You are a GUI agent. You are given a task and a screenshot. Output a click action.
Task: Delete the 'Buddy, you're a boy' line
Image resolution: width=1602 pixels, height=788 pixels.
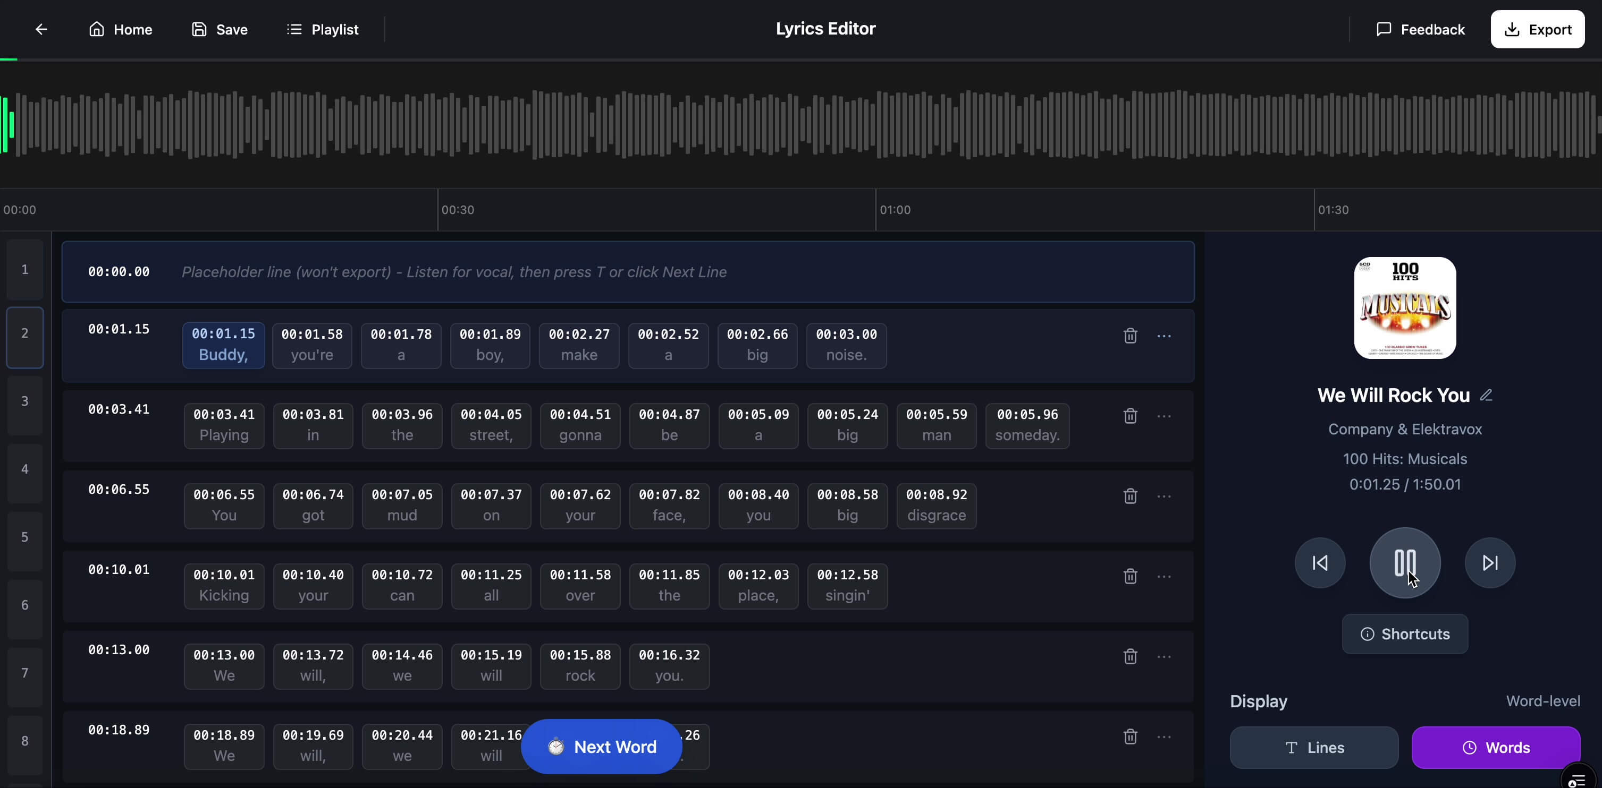click(1130, 336)
